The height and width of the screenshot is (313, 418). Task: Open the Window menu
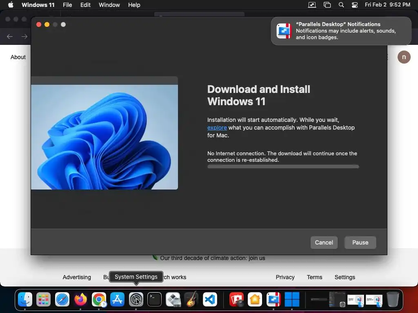coord(109,5)
